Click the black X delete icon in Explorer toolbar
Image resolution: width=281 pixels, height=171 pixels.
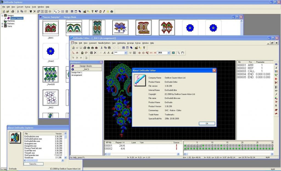pos(35,12)
